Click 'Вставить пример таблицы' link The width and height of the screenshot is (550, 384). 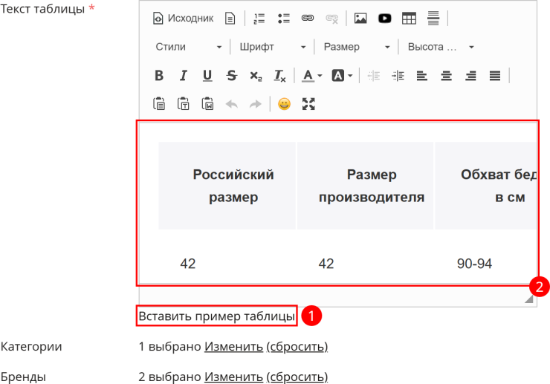point(217,316)
